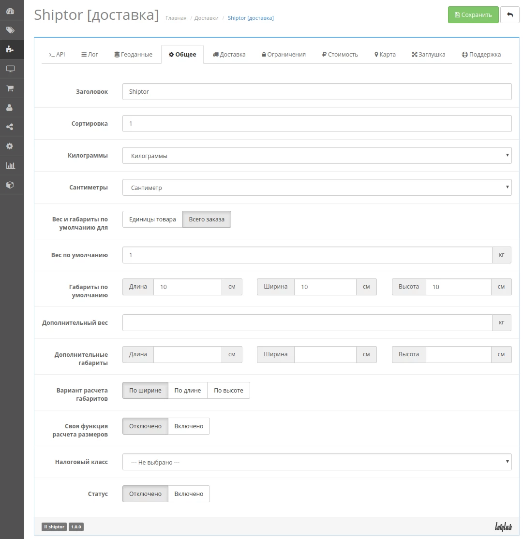Click the back arrow button at top right

(509, 15)
